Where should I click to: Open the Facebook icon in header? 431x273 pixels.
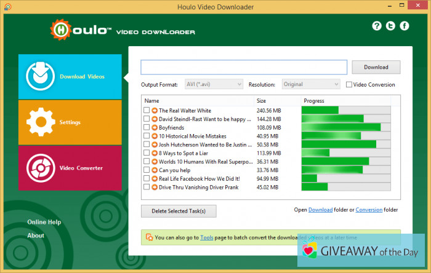click(405, 26)
